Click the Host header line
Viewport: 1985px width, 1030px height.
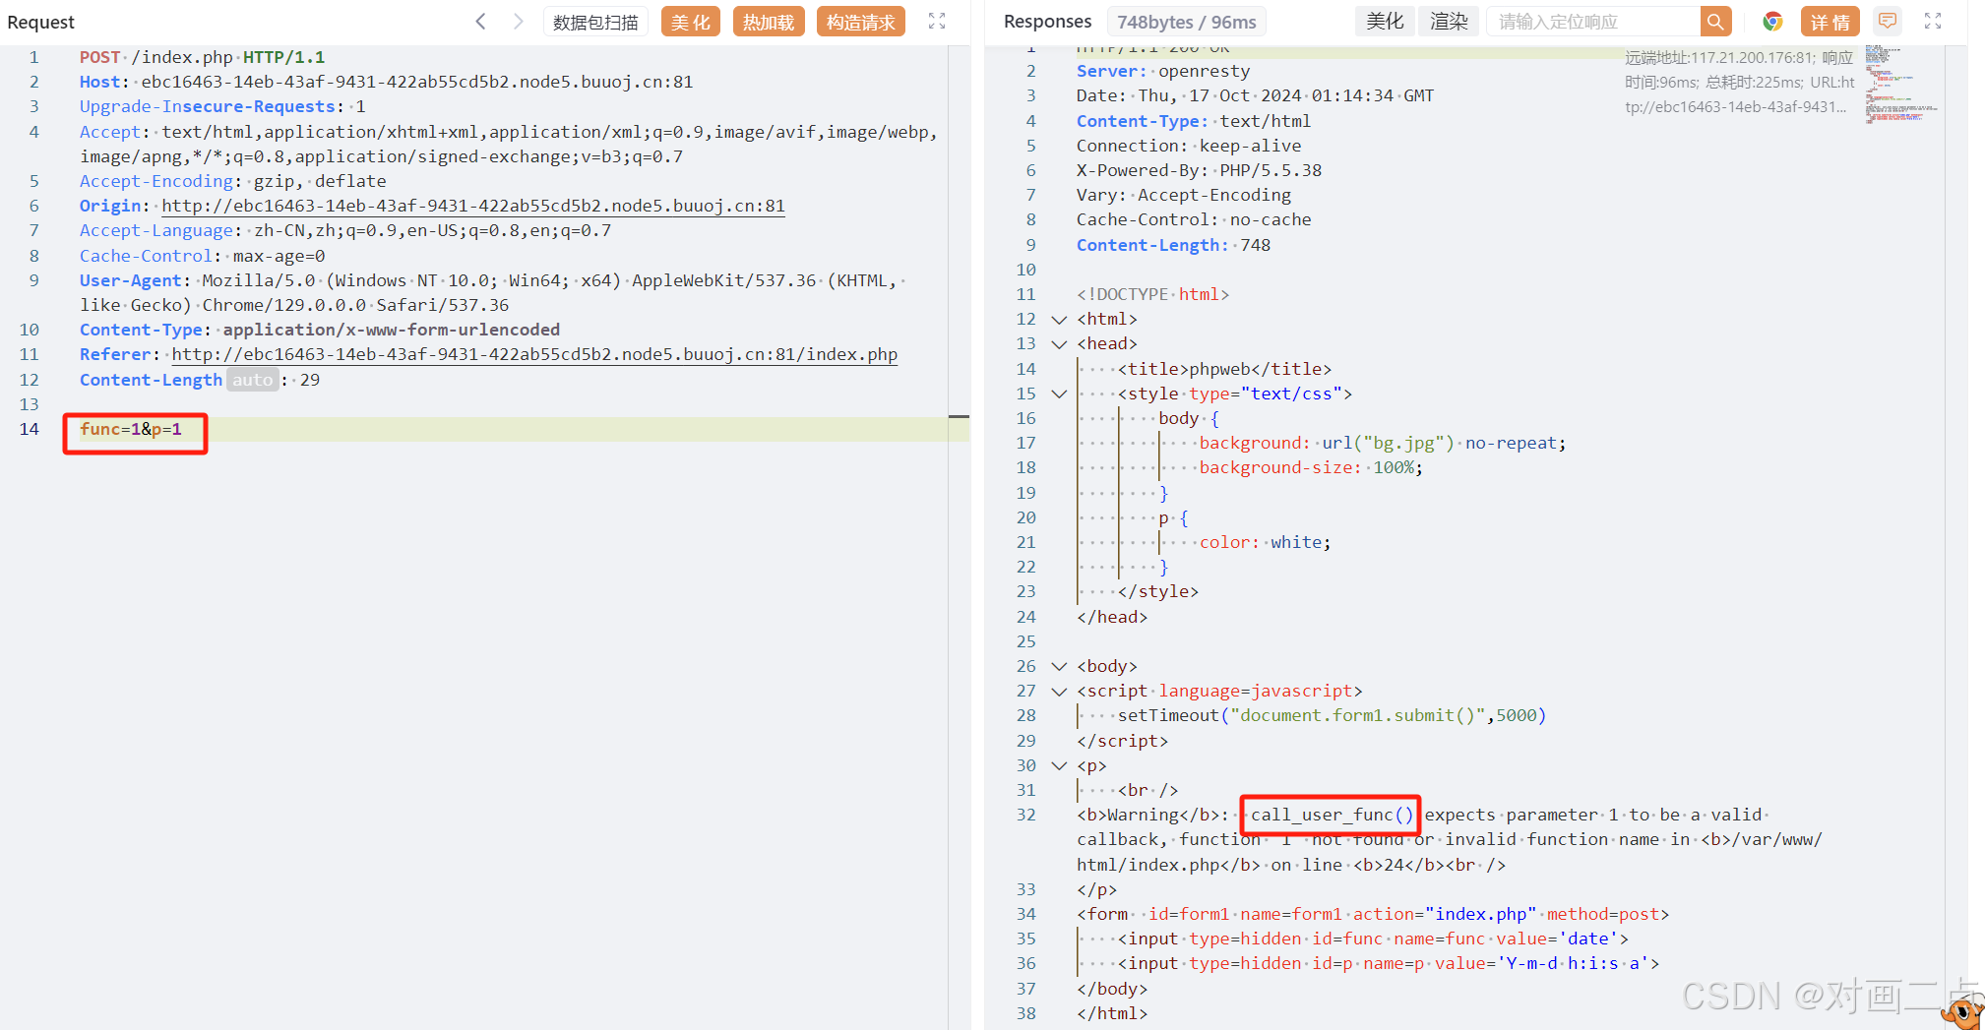tap(387, 82)
